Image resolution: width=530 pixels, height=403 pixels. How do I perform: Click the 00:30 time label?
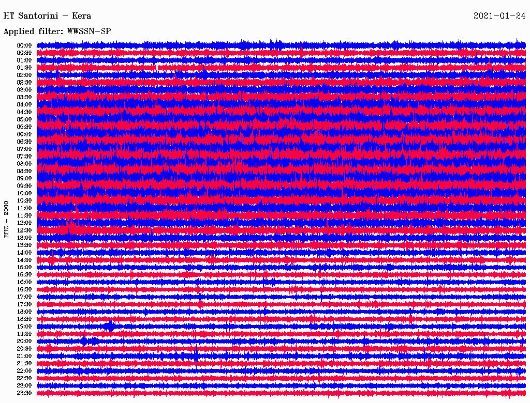(24, 53)
